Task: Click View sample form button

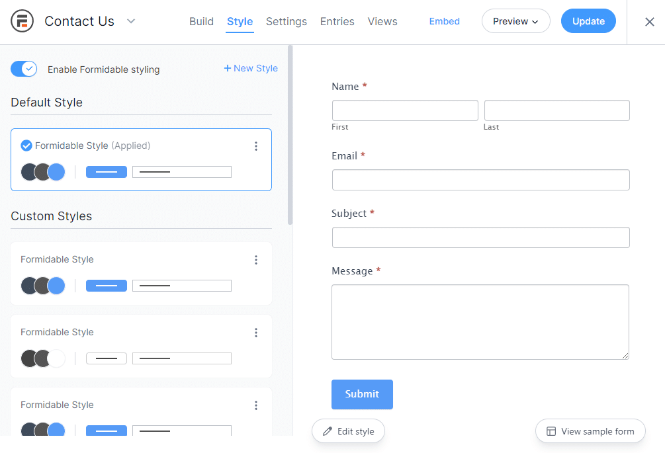Action: coord(590,431)
